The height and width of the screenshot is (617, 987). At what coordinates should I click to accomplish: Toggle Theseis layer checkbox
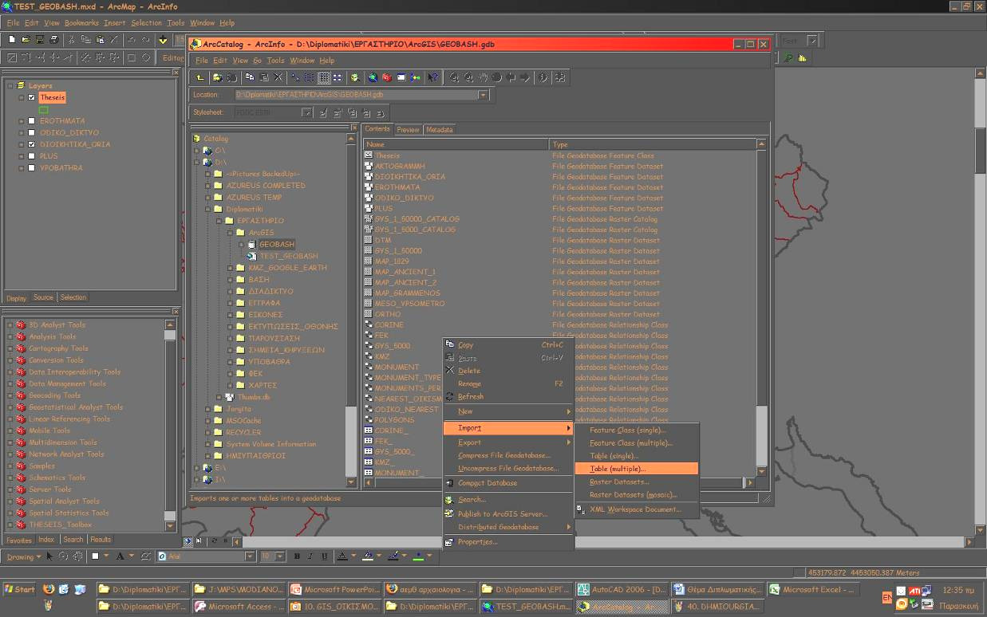pyautogui.click(x=31, y=97)
